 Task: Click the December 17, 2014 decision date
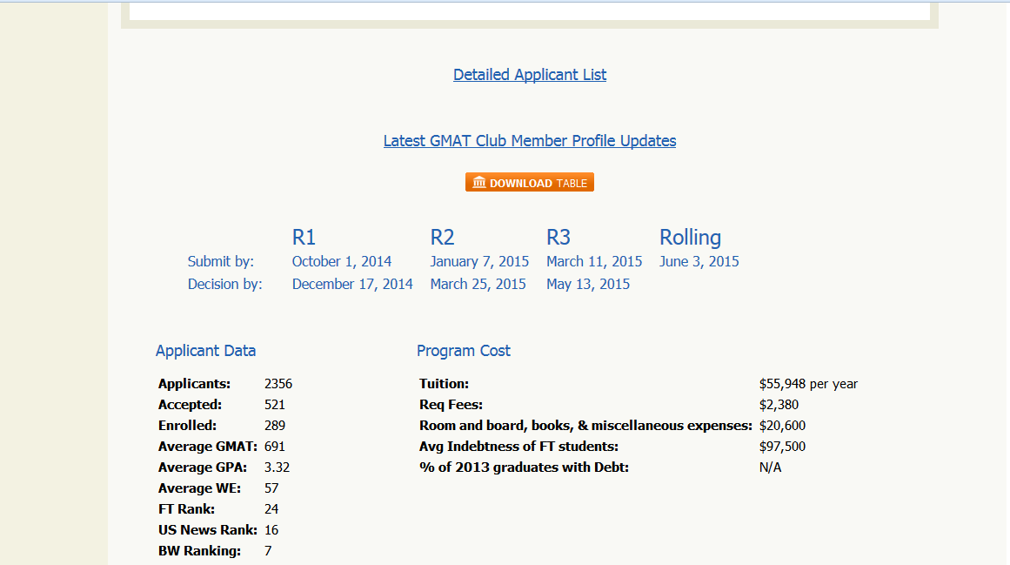click(352, 284)
